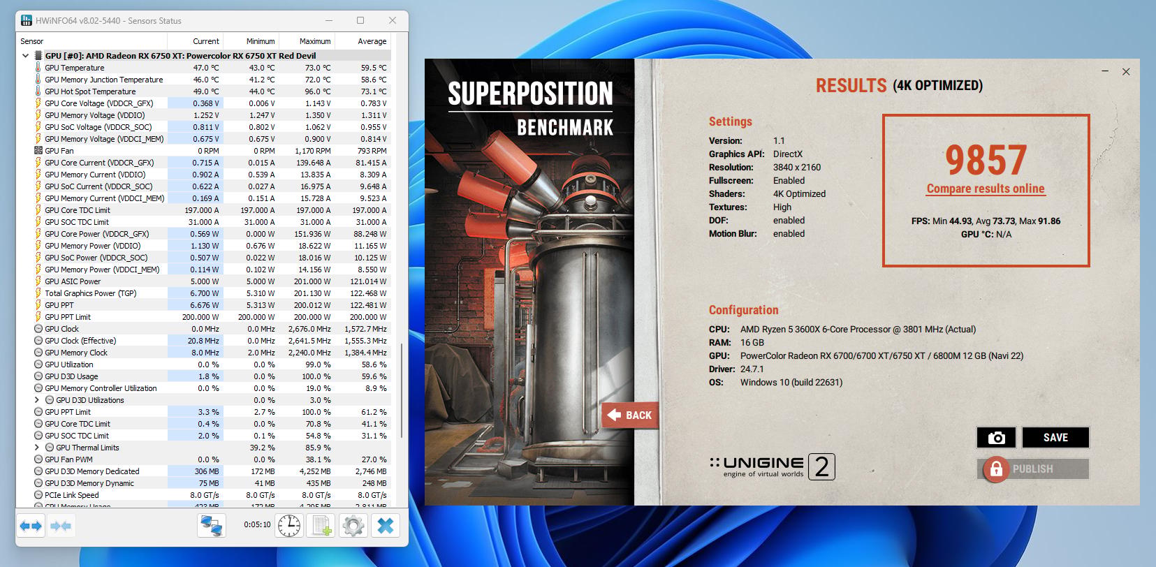This screenshot has height=567, width=1156.
Task: Select the GPU SoC Voltage (VDDCR_SOC) row
Action: coord(204,127)
